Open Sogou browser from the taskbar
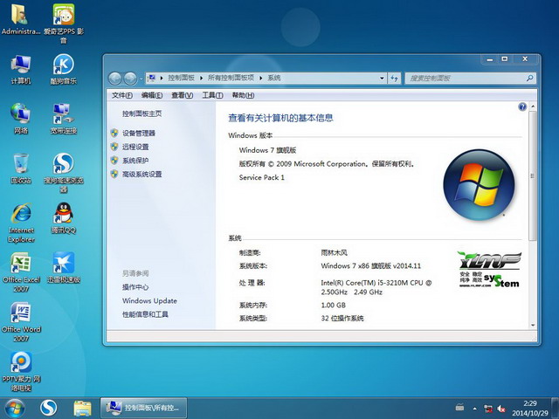 49,409
